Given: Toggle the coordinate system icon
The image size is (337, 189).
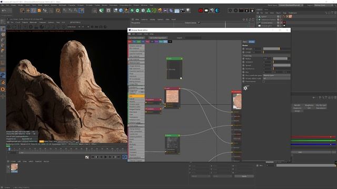Looking at the screenshot, I should pos(81,10).
